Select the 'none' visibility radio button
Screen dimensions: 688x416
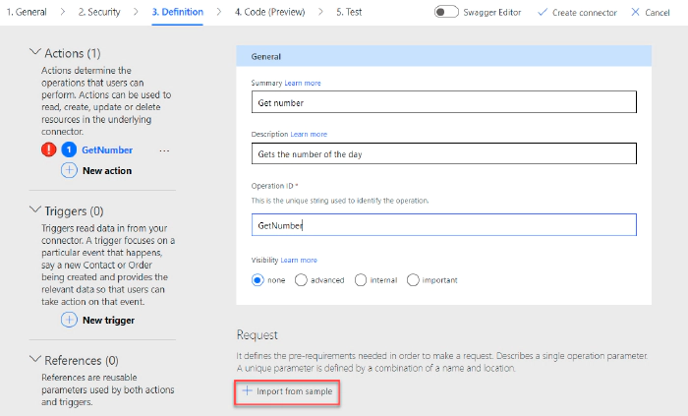pos(258,280)
